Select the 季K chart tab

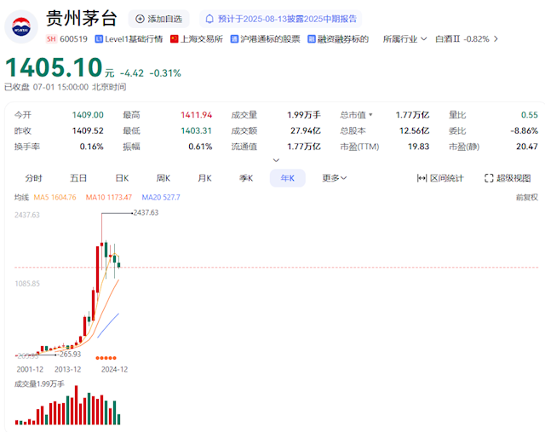246,178
